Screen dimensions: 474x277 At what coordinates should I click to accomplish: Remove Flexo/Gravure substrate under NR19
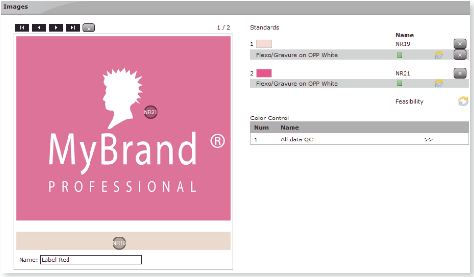tap(460, 55)
